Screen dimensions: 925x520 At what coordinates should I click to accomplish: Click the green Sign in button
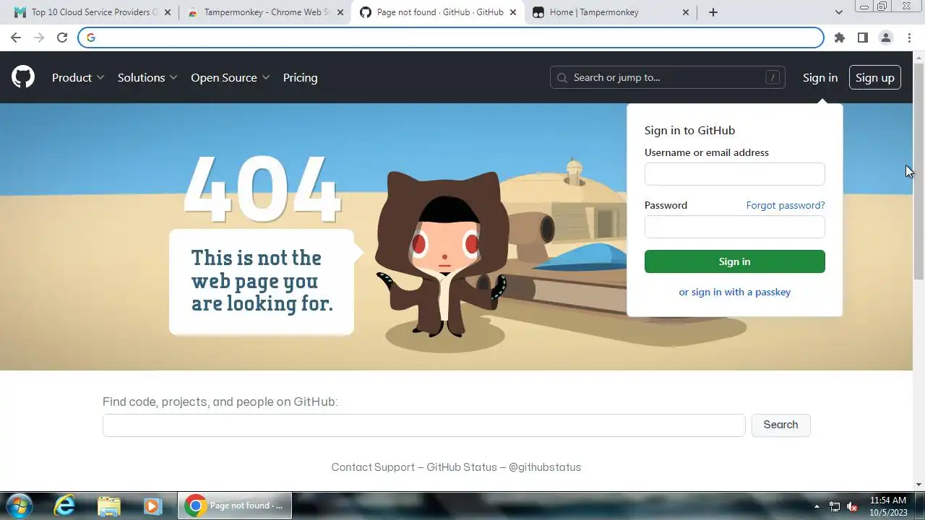click(x=734, y=261)
